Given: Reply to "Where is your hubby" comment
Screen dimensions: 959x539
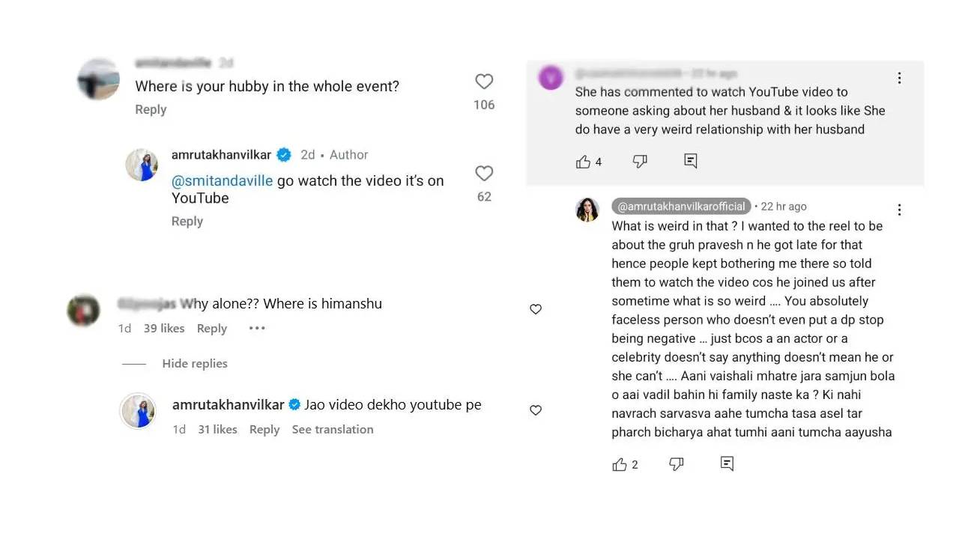Looking at the screenshot, I should pyautogui.click(x=151, y=109).
